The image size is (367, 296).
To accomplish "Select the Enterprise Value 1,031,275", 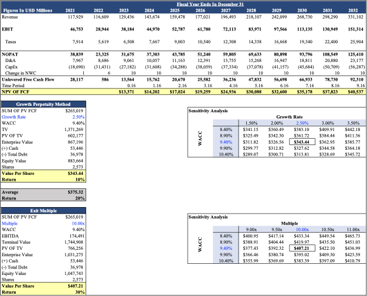I will coord(74,254).
